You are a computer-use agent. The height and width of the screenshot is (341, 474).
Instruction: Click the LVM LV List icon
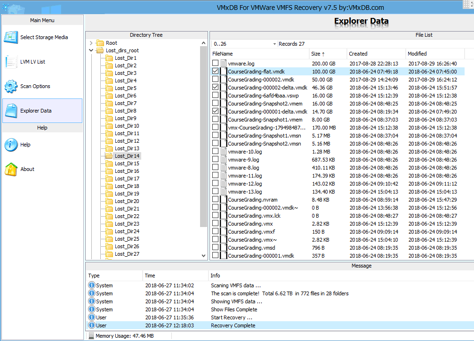11,62
